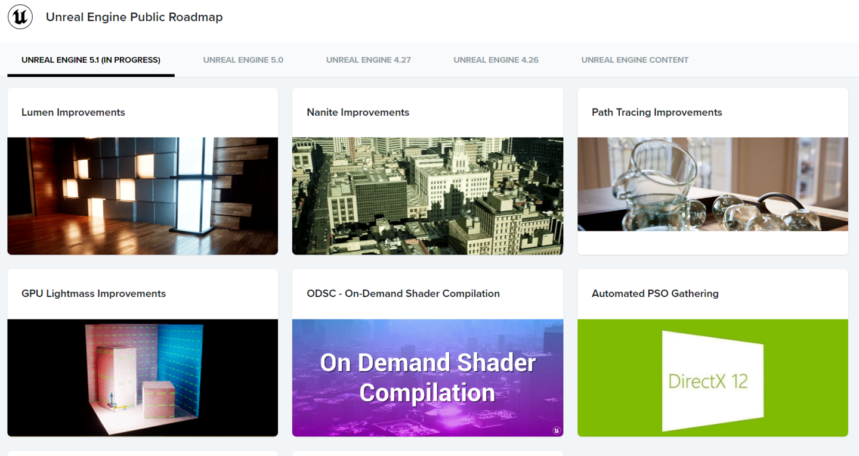859x456 pixels.
Task: Click the DirectX 12 green thumbnail
Action: coord(713,378)
